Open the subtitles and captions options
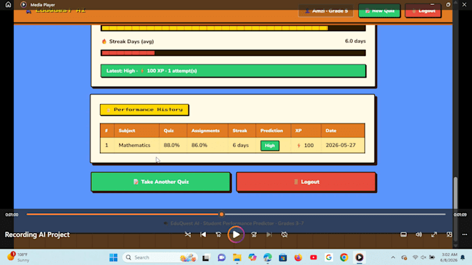 (x=403, y=234)
